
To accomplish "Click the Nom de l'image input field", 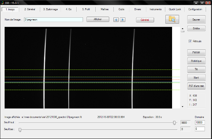I will (54, 20).
